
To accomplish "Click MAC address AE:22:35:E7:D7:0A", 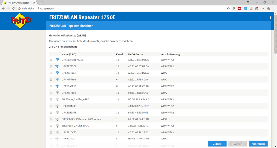I will point(138,60).
